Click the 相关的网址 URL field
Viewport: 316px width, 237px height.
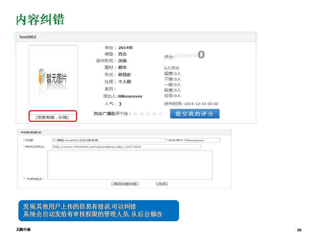(x=126, y=147)
